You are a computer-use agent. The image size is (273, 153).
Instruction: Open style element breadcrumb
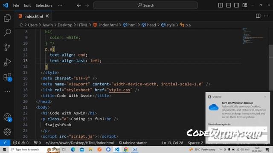(x=168, y=25)
